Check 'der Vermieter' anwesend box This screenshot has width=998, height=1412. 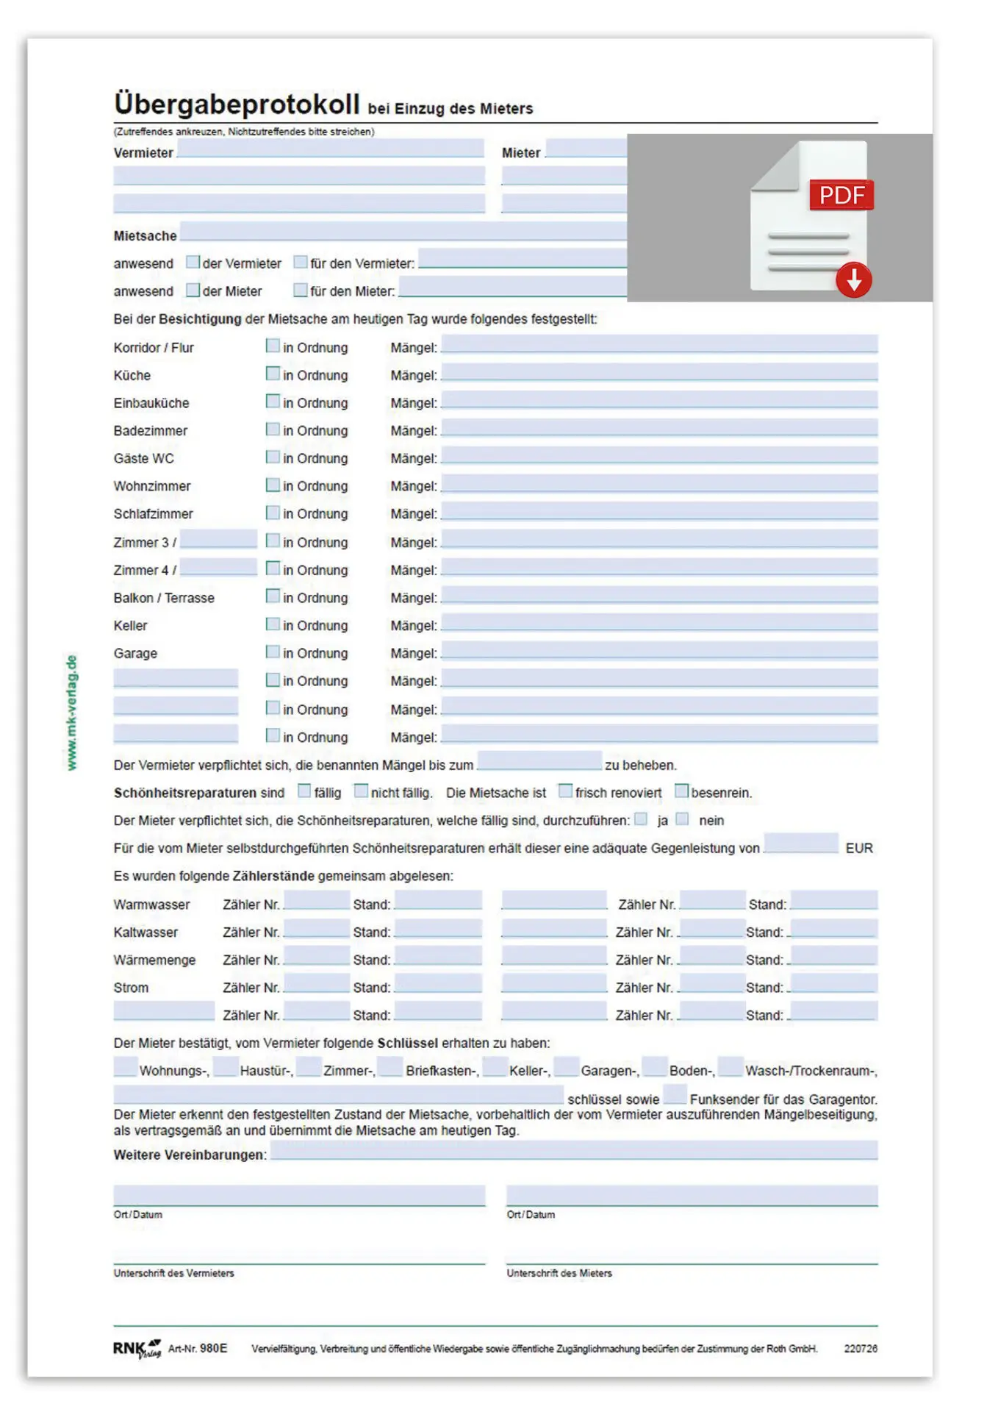coord(193,263)
